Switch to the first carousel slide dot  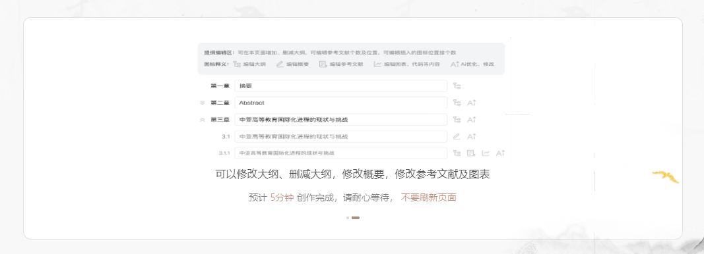pos(348,218)
